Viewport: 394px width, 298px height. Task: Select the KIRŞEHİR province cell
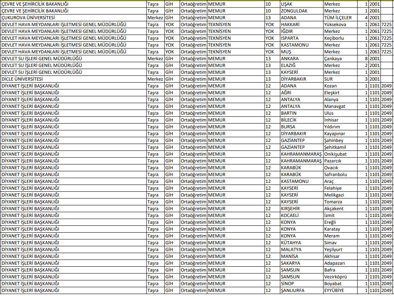(x=301, y=209)
